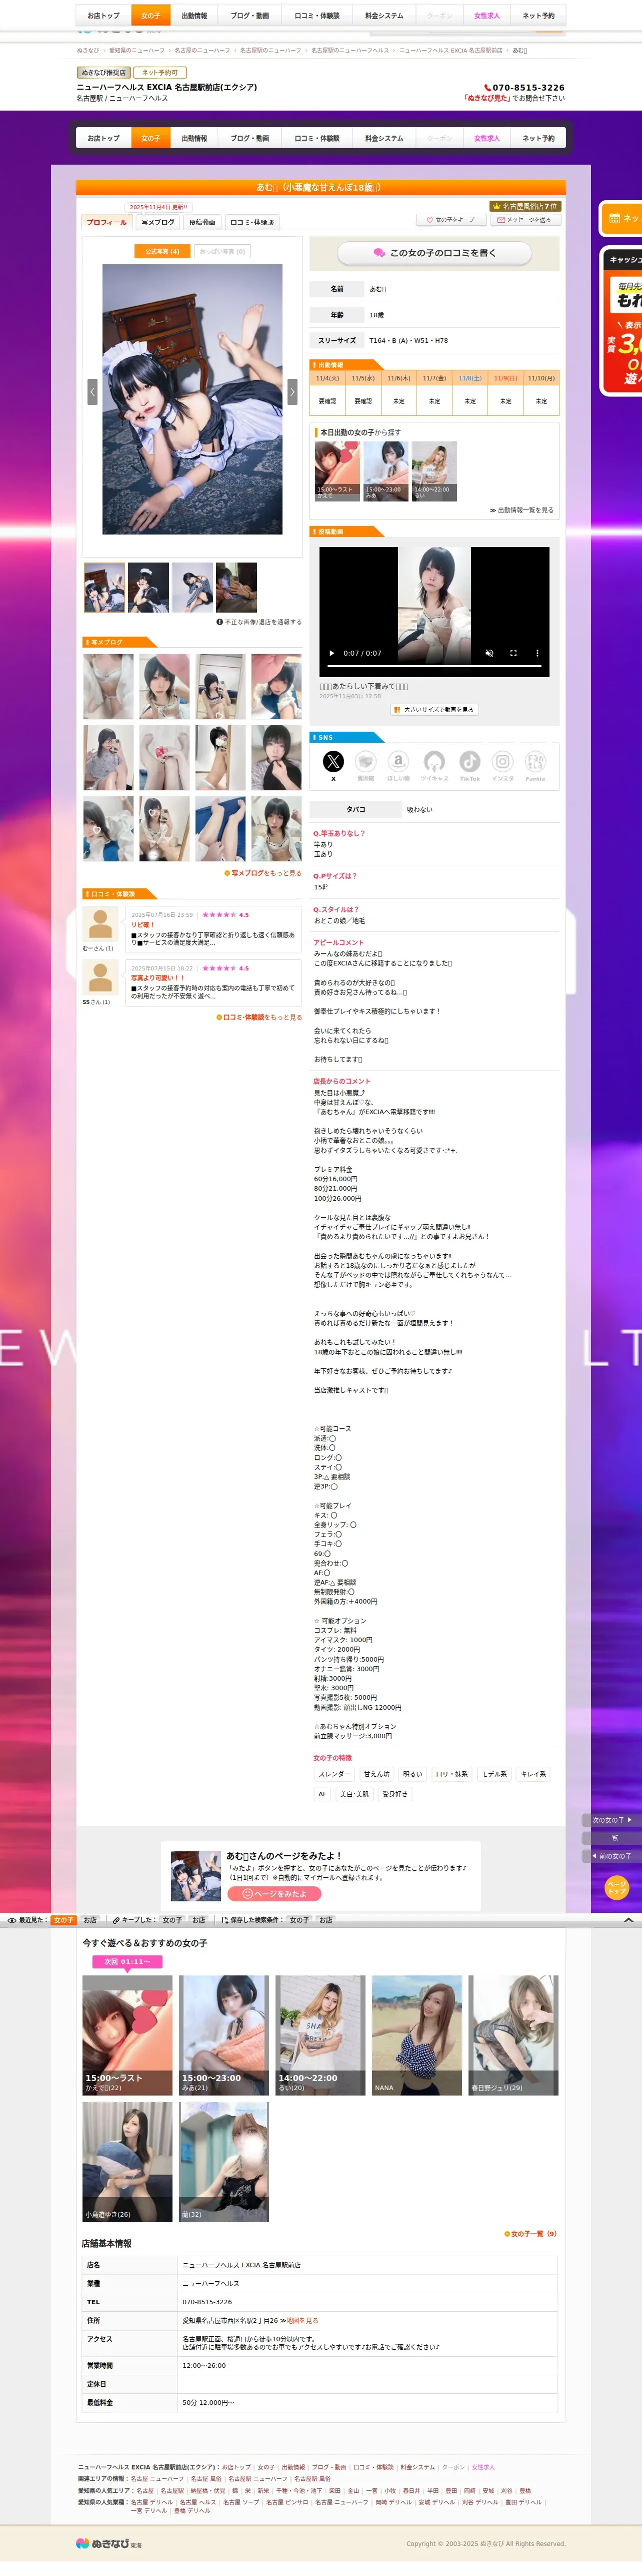
Task: Switch to the 投稿動画 profile tab
Action: click(202, 222)
